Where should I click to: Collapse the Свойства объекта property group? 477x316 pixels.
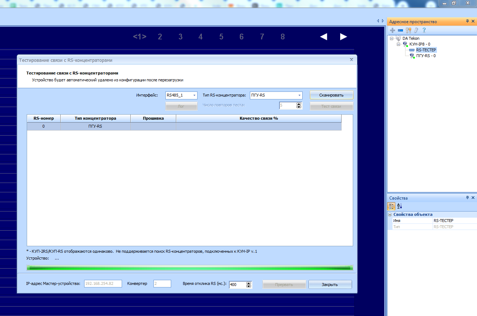coord(390,214)
